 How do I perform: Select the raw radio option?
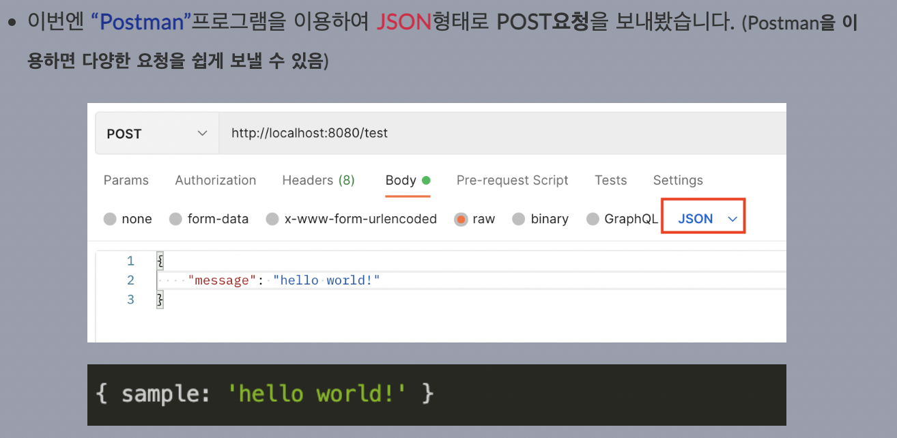coord(461,219)
